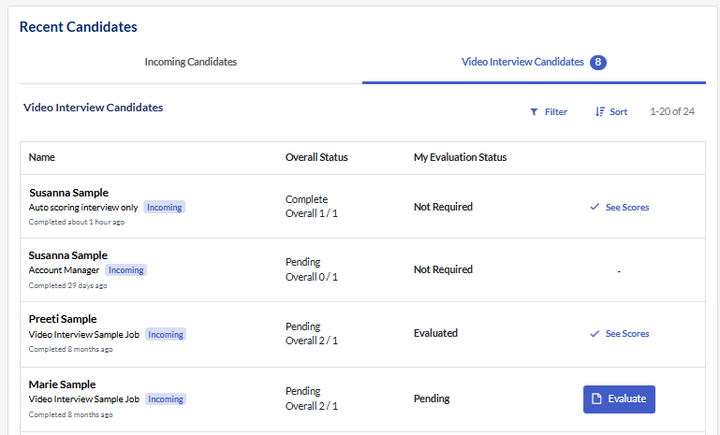Click Incoming tag beside Auto scoring interview
This screenshot has height=435, width=720.
pos(165,208)
